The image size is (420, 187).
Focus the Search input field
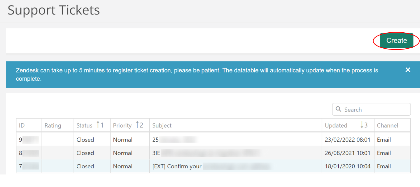click(371, 110)
